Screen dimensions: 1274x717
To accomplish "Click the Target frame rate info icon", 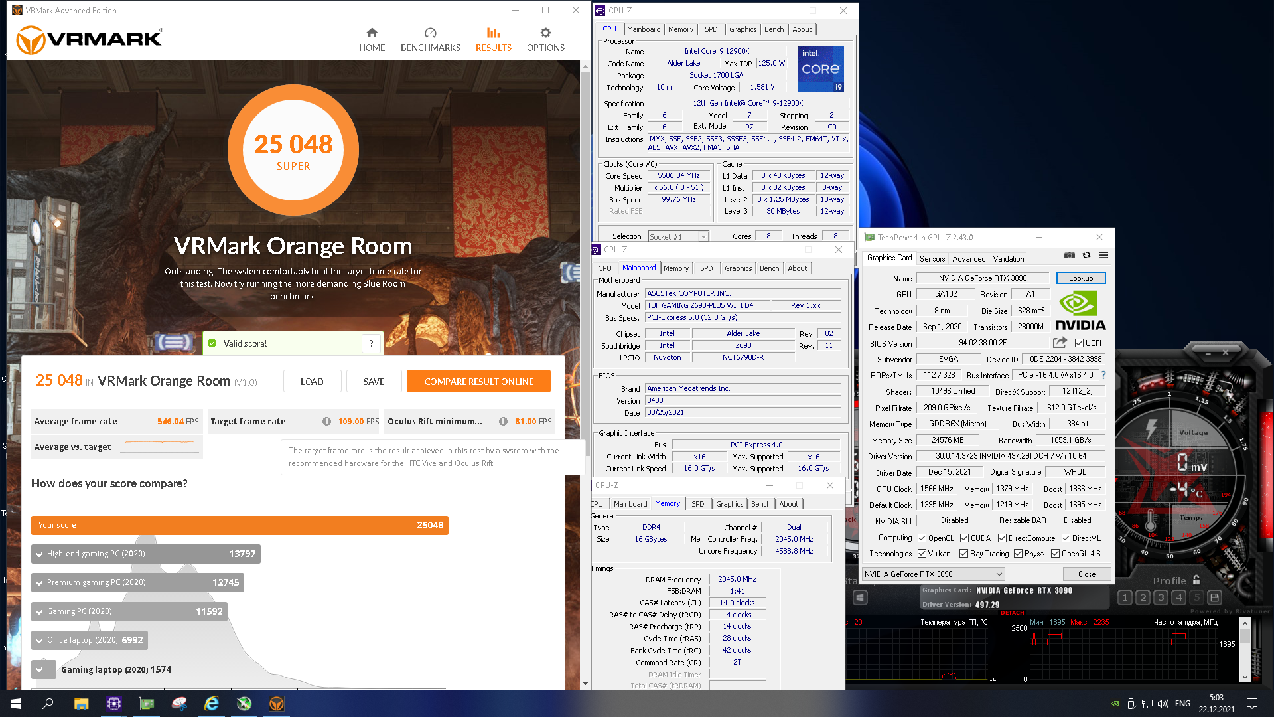I will [326, 422].
